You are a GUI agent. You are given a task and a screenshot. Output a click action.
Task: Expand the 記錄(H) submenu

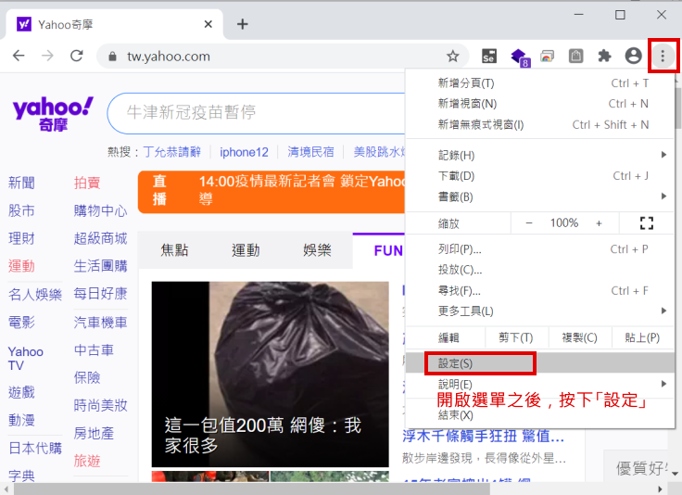click(x=540, y=156)
